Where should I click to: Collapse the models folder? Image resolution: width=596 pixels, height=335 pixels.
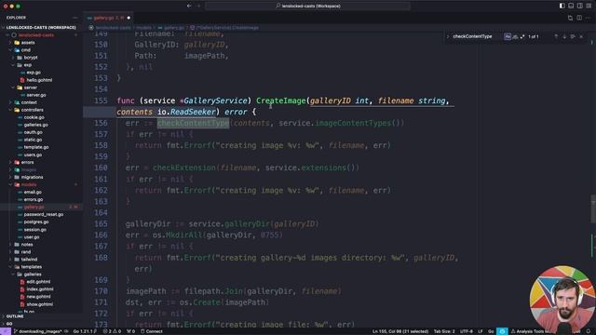pyautogui.click(x=29, y=184)
